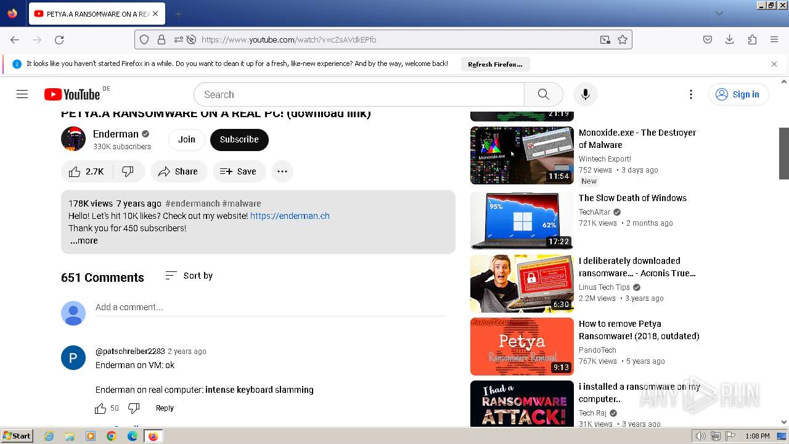
Task: Open a new browser tab
Action: [x=178, y=14]
